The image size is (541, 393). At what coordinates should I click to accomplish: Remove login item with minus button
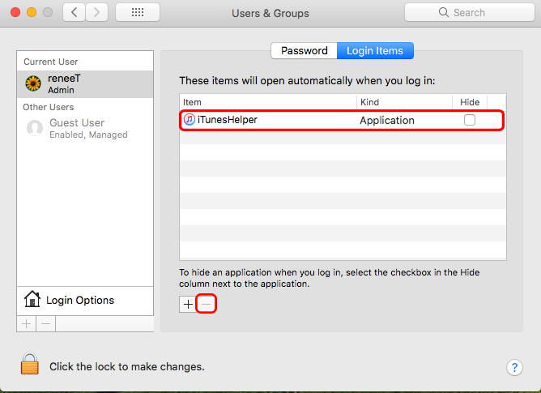click(206, 304)
